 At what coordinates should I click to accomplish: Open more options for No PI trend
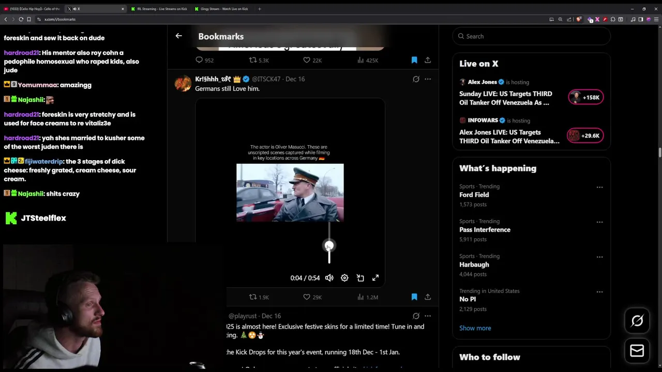(599, 292)
